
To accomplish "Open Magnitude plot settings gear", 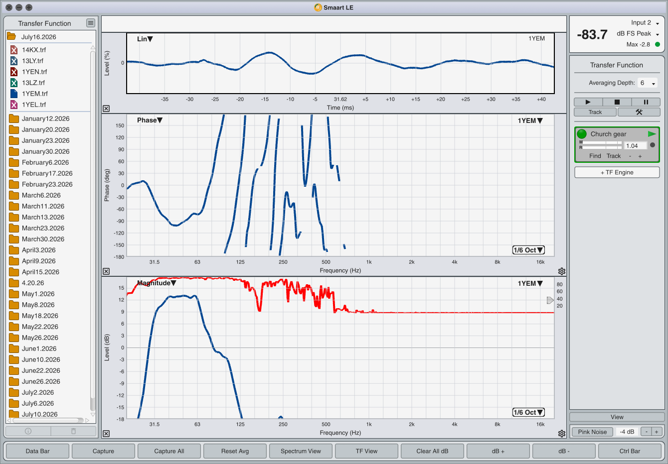I will [562, 434].
